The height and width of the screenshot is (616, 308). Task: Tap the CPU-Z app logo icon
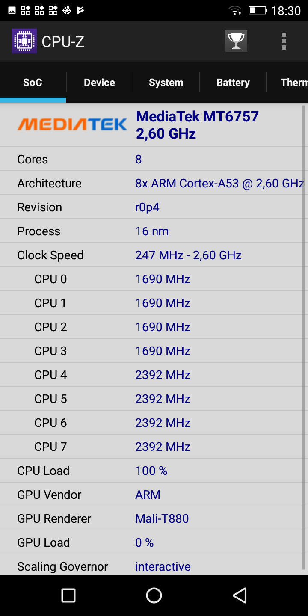[24, 41]
